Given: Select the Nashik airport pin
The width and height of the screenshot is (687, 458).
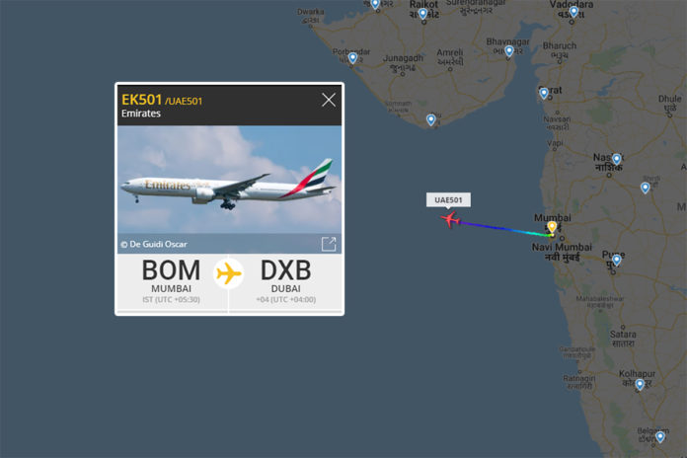Looking at the screenshot, I should point(617,158).
